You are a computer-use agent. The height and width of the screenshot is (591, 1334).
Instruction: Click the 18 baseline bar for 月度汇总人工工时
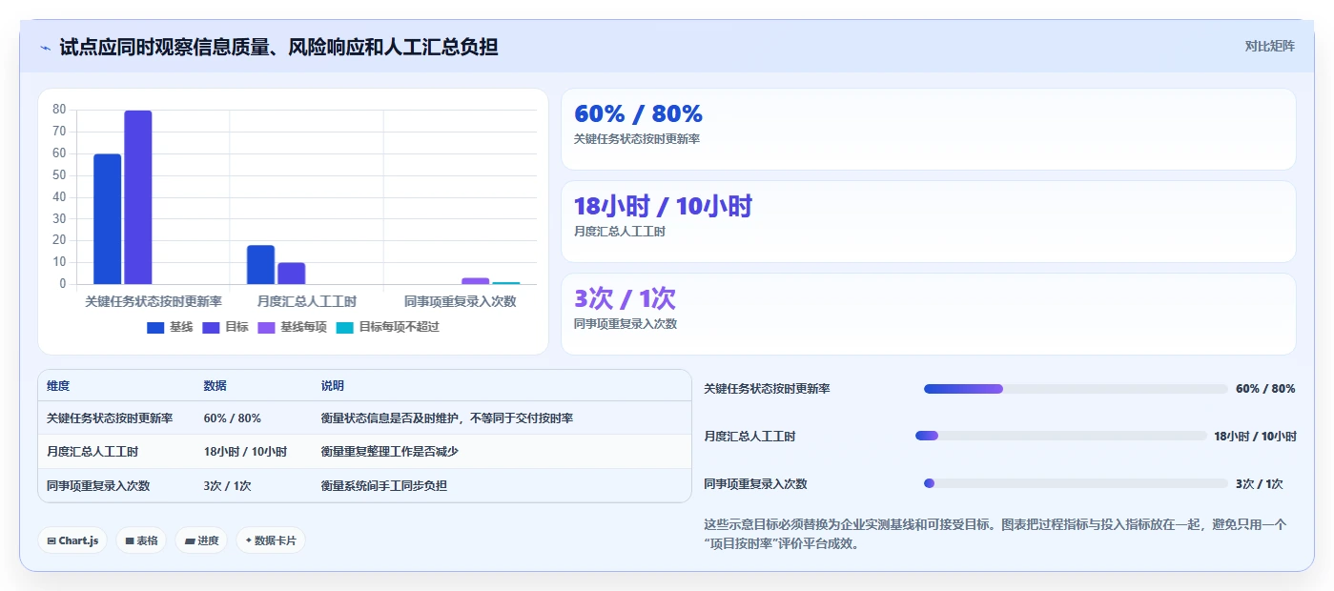261,265
